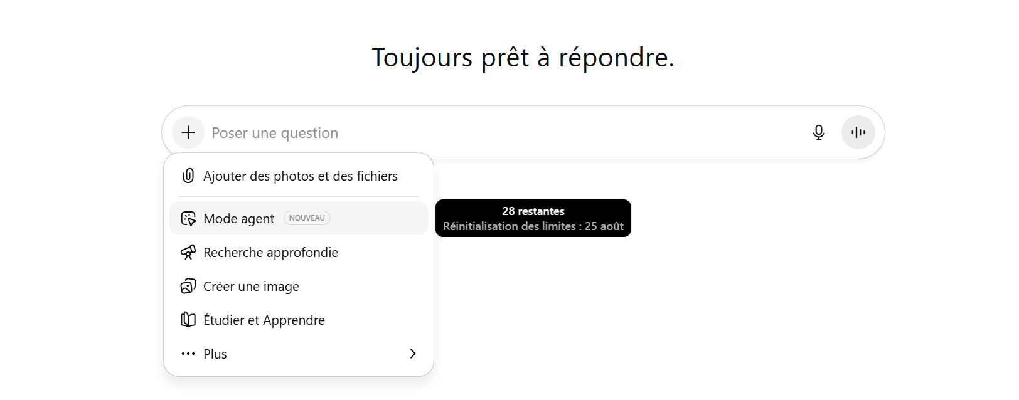The image size is (1019, 400).
Task: Launch voice mode with the waveform icon
Action: (x=858, y=132)
